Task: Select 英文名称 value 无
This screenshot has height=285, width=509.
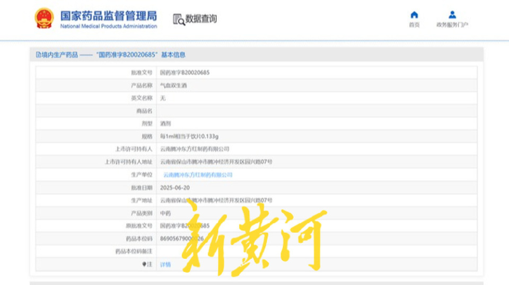Action: [163, 98]
